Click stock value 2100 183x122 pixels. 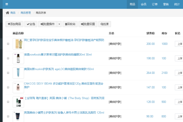coord(165,73)
